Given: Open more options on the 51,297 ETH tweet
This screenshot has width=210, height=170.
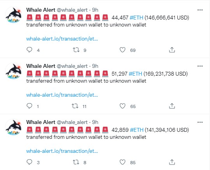Looking at the screenshot, I should pos(200,66).
